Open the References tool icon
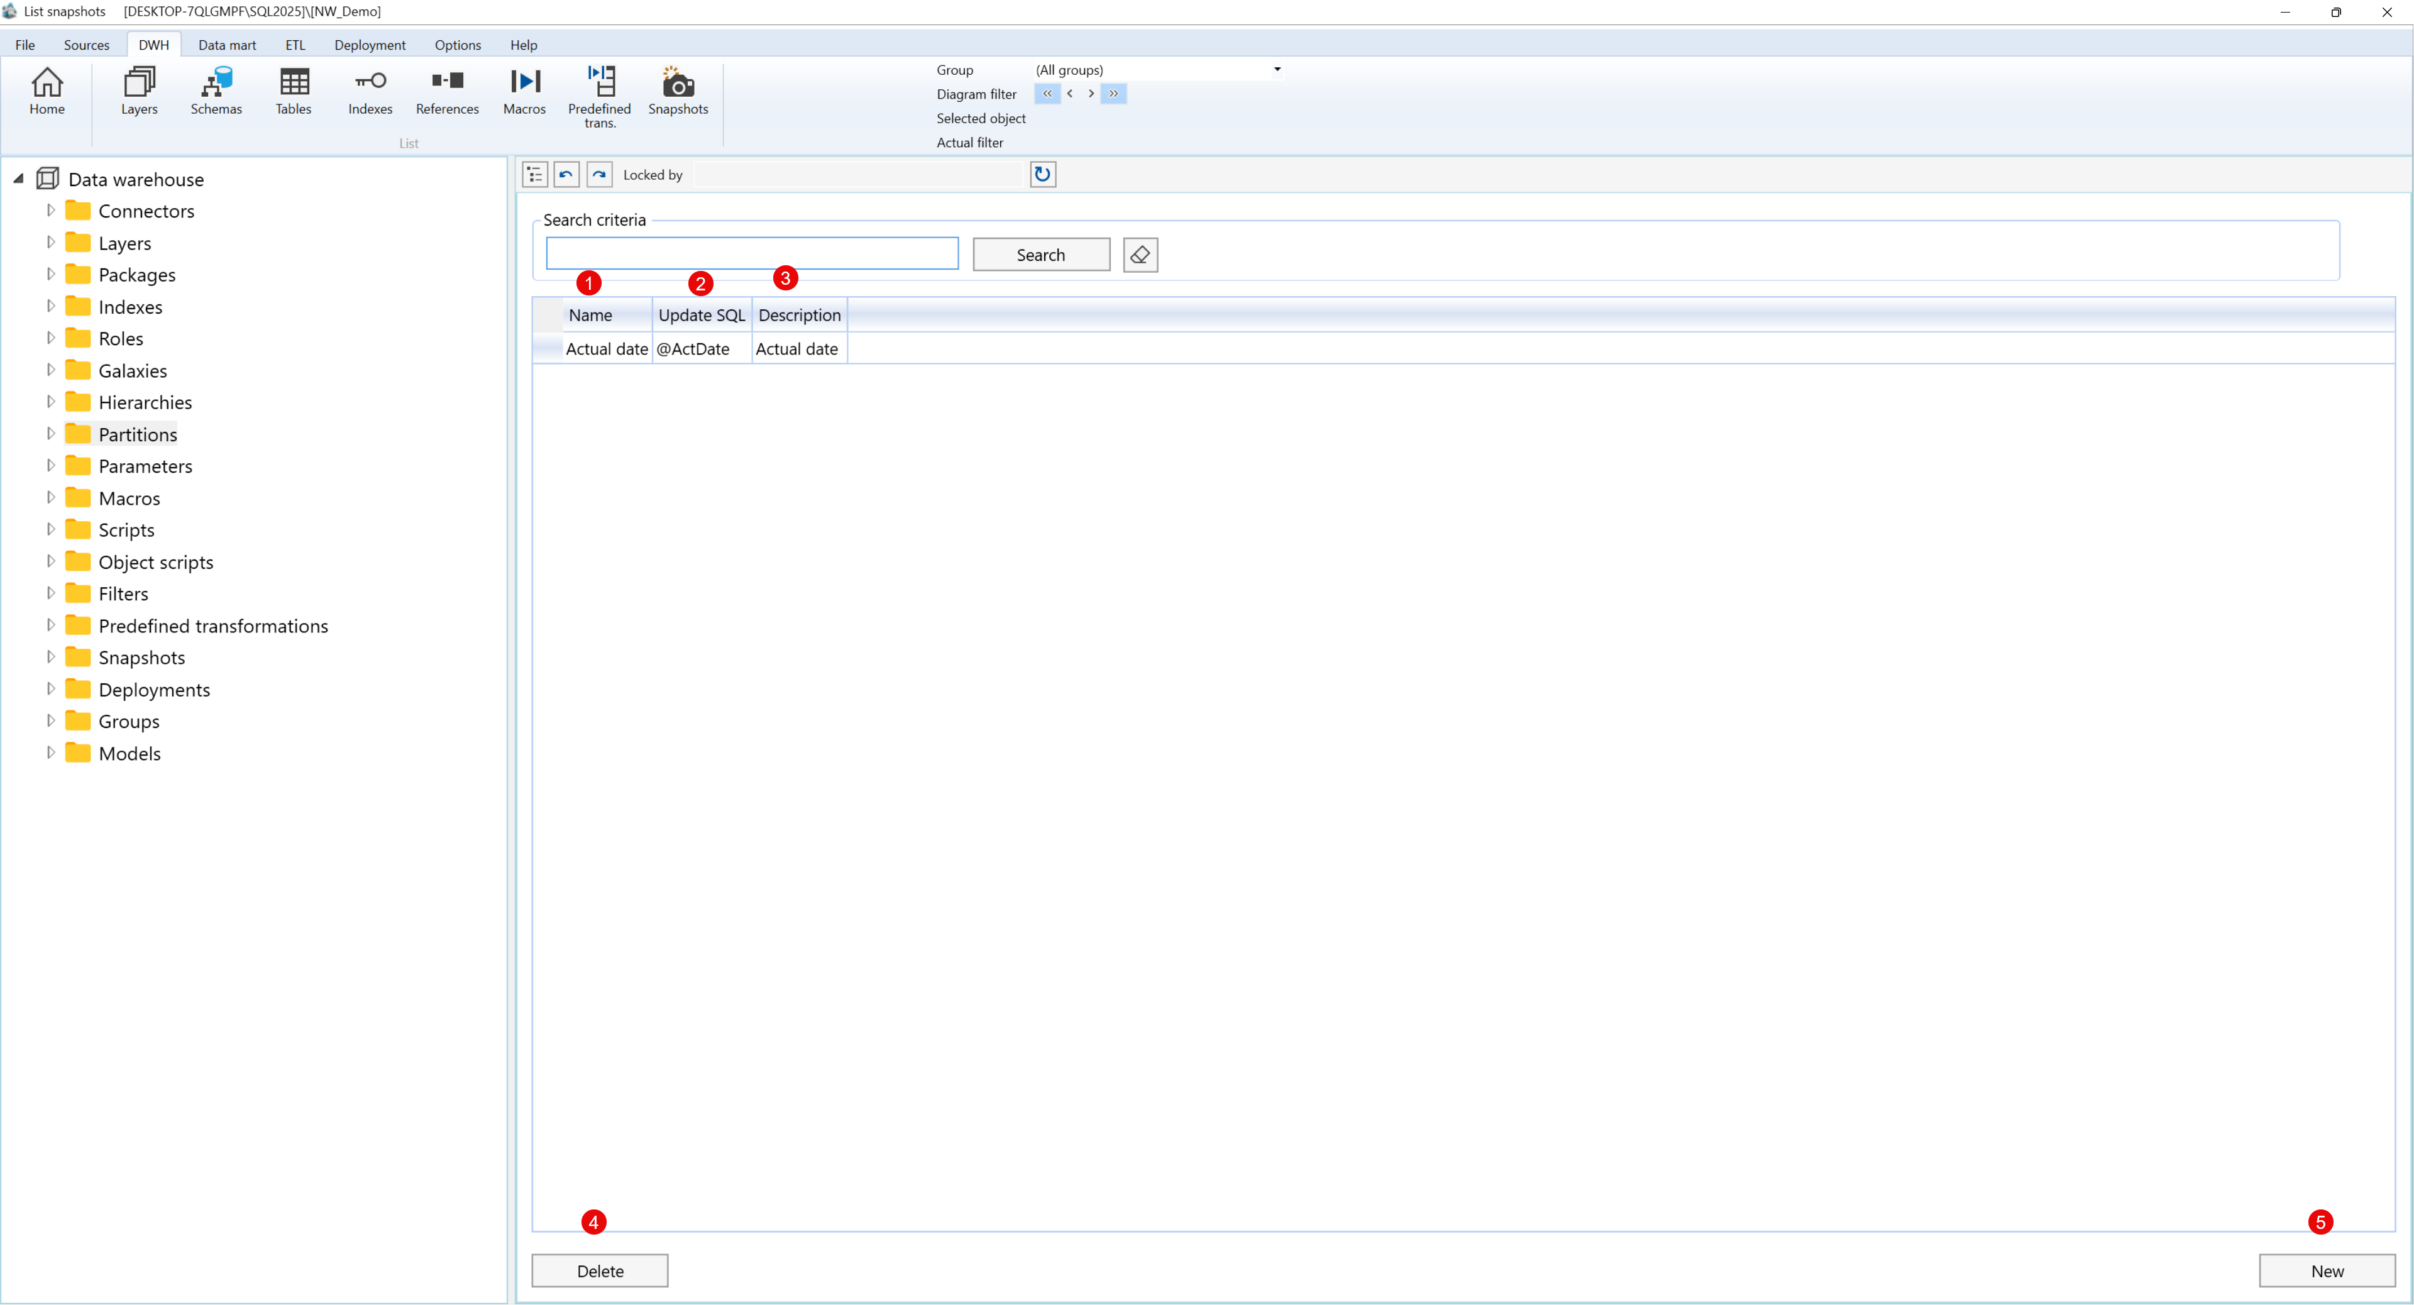The width and height of the screenshot is (2414, 1305). [x=447, y=90]
